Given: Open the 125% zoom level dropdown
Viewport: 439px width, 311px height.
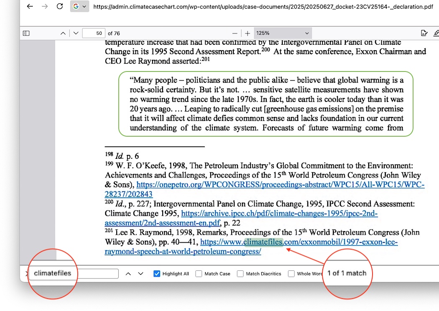Looking at the screenshot, I should click(x=282, y=33).
